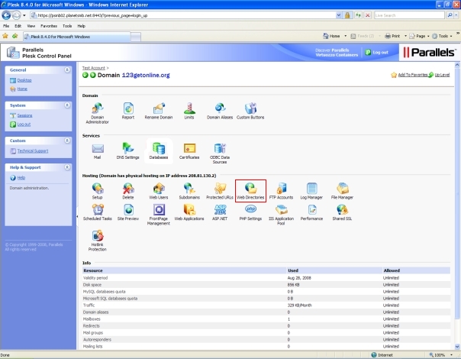Image resolution: width=461 pixels, height=359 pixels.
Task: Open Subdomains
Action: 189,191
